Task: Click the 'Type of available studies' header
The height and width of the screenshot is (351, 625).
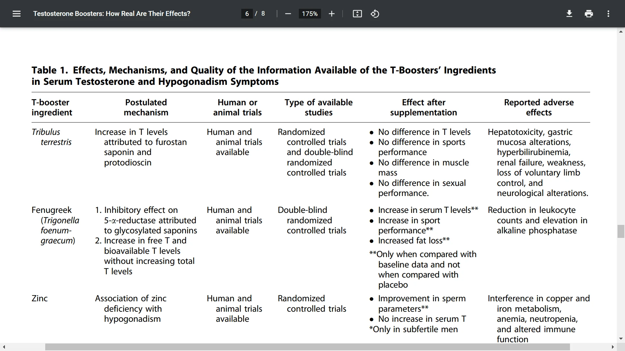Action: 318,107
